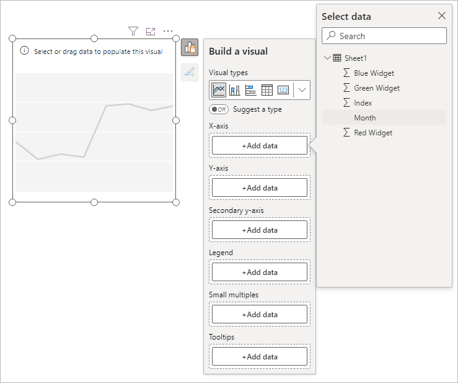Open the Format visual paintbrush button
The width and height of the screenshot is (458, 383).
[190, 72]
